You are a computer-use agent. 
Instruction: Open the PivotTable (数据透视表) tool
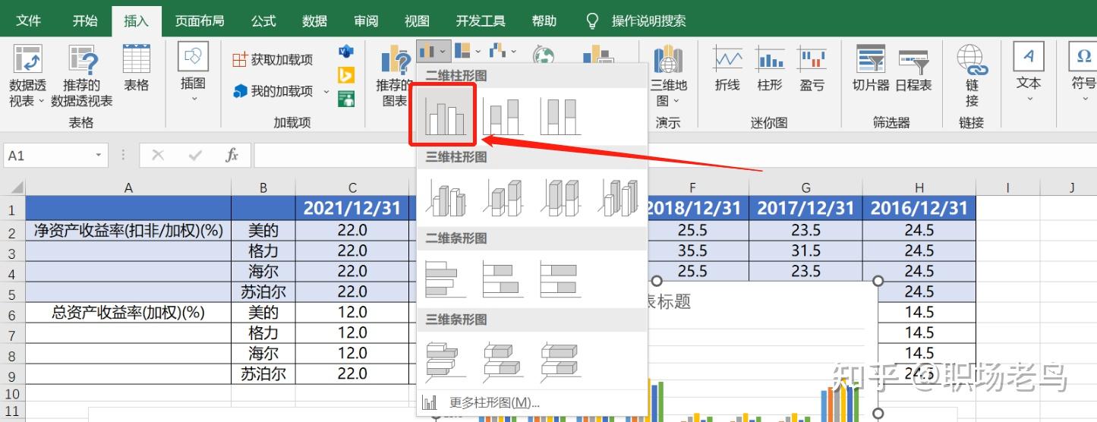[x=27, y=76]
